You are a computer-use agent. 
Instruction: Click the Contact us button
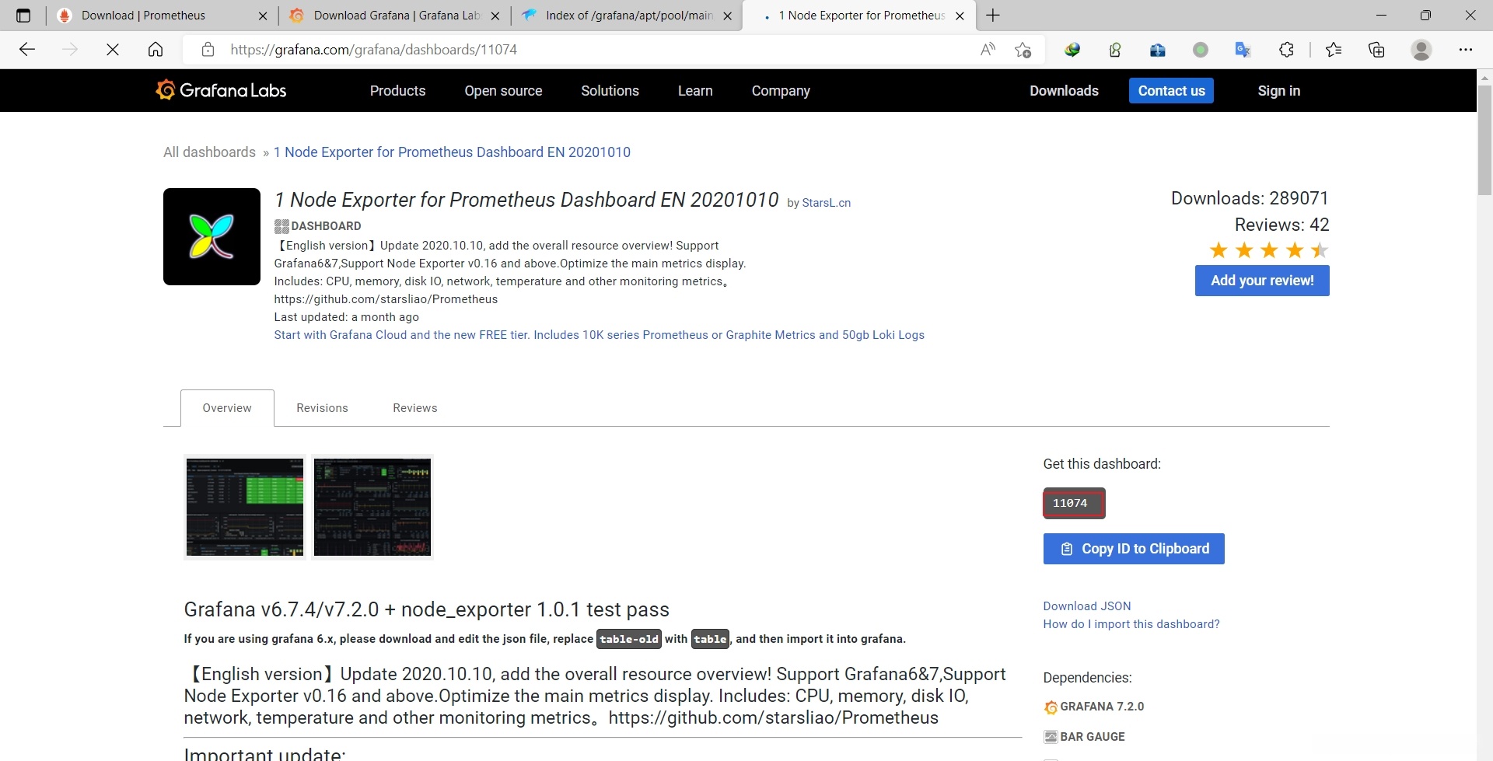1171,91
